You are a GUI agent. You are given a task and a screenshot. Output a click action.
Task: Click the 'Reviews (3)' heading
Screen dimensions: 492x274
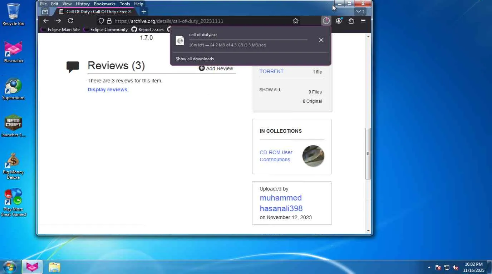click(116, 66)
